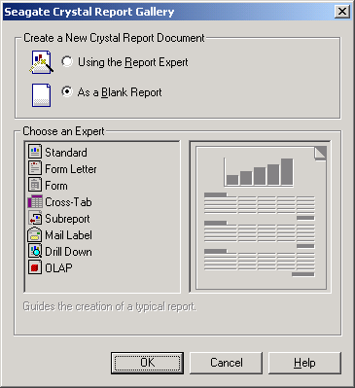Click the Cross-Tab grid icon
Screen dimensions: 355x388
35,201
